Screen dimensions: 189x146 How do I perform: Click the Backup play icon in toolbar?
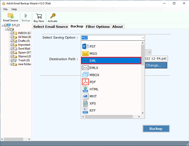26,16
